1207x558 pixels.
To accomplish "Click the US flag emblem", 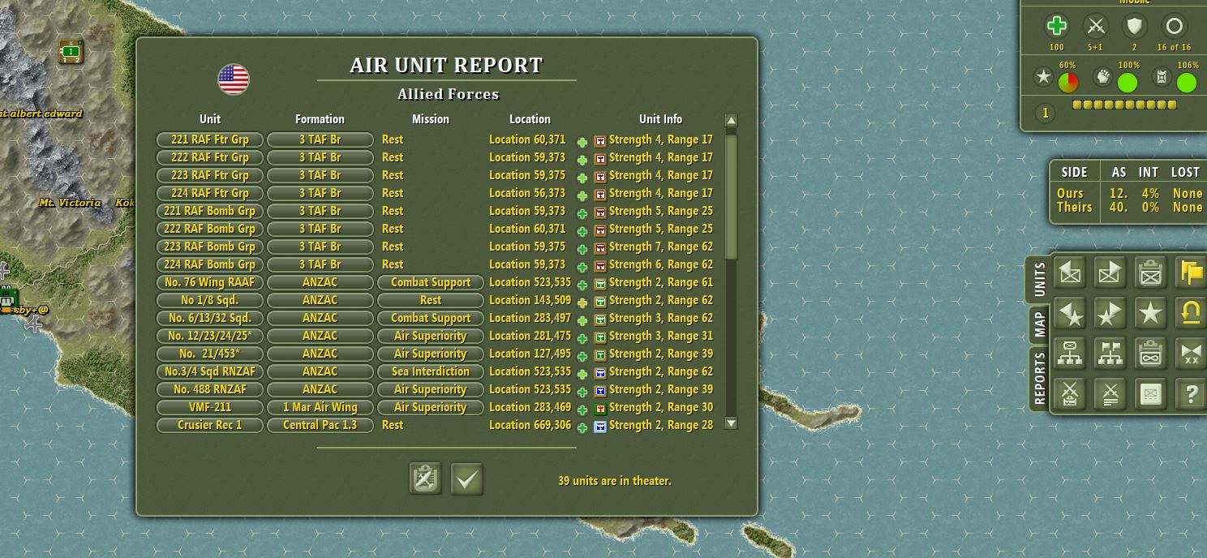I will pos(234,79).
